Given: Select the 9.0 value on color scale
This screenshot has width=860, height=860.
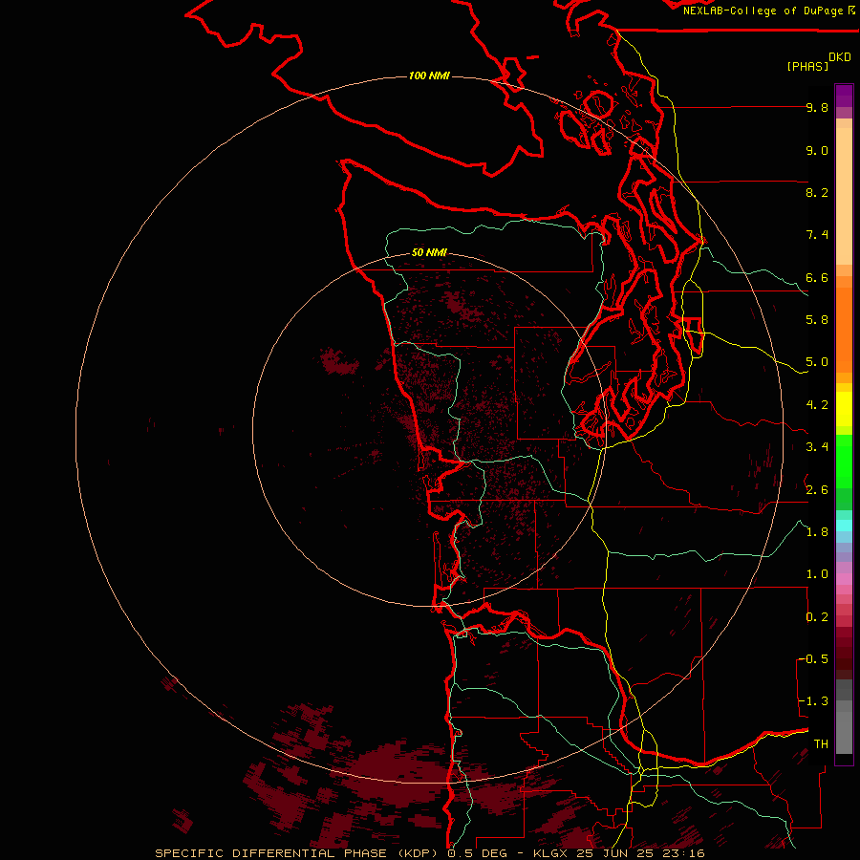Looking at the screenshot, I should tap(817, 150).
